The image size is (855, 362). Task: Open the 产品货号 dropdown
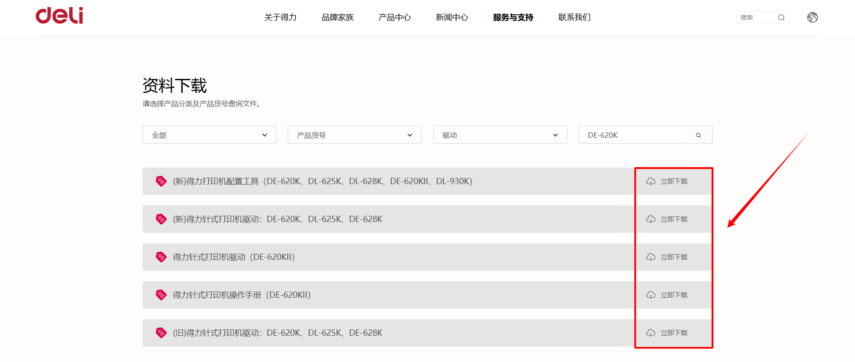[x=355, y=135]
